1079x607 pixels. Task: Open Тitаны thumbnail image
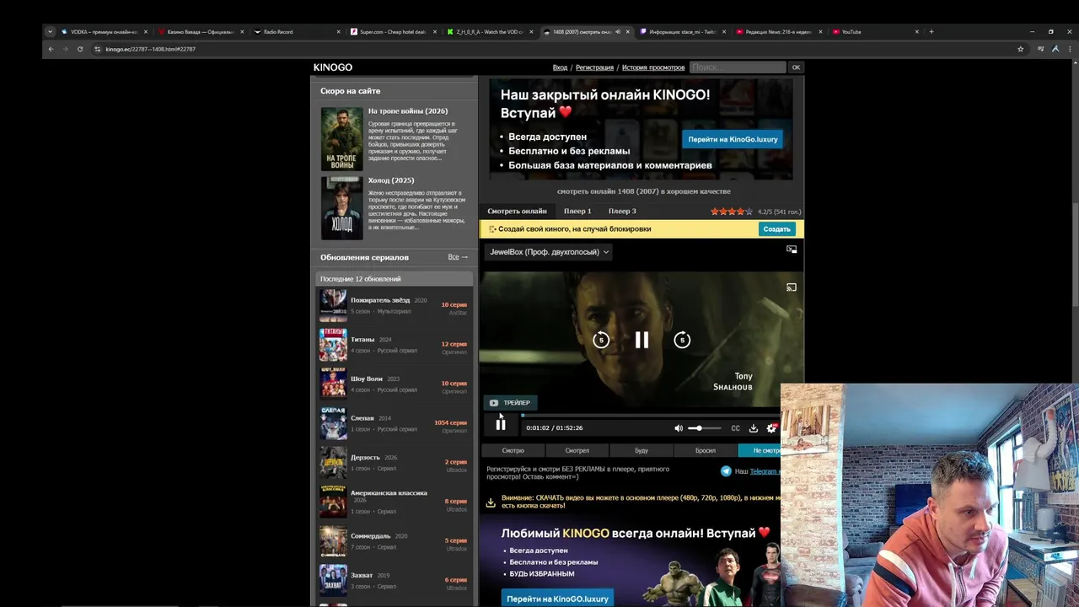pyautogui.click(x=333, y=345)
